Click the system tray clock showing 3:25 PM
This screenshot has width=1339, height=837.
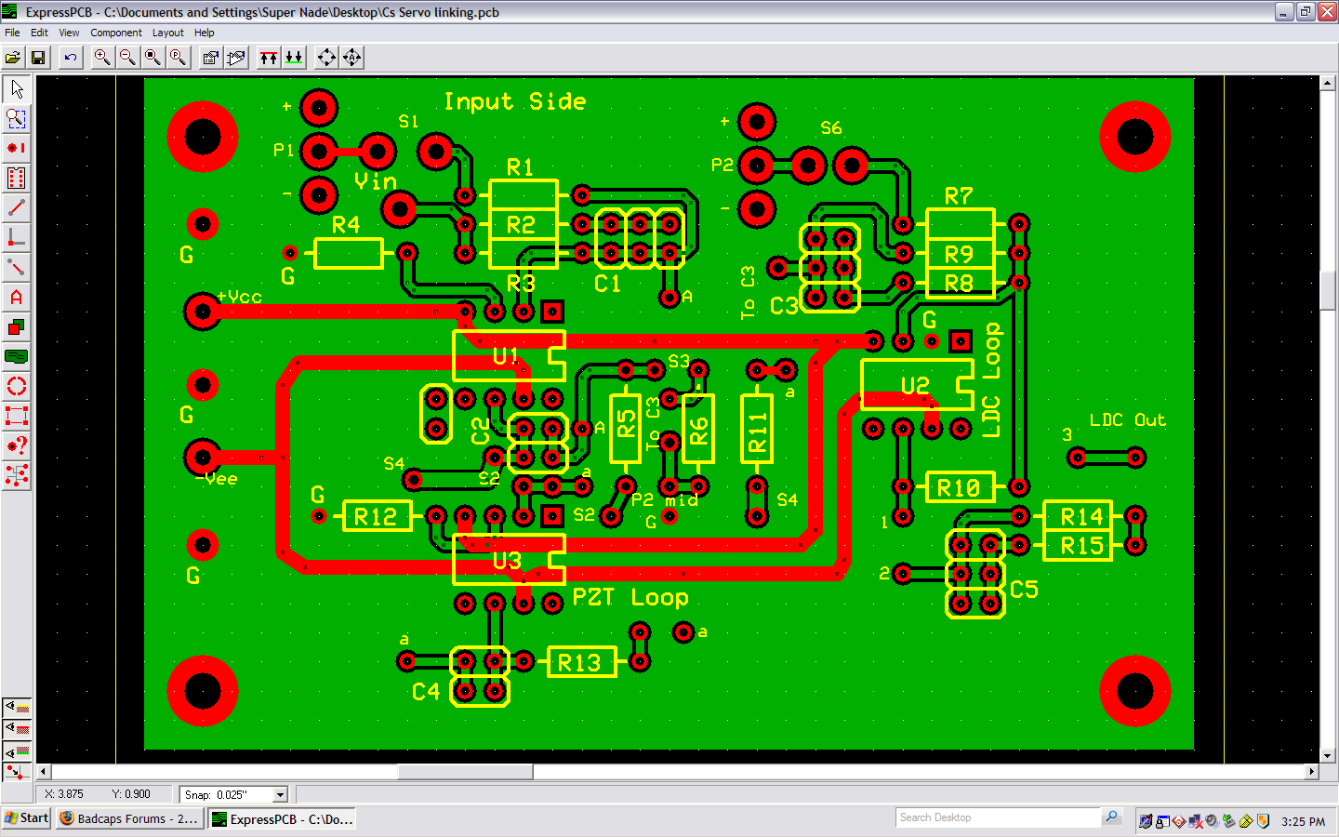pyautogui.click(x=1303, y=821)
